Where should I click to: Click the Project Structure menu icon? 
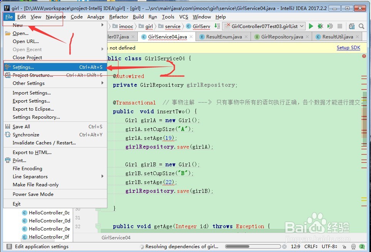8,75
